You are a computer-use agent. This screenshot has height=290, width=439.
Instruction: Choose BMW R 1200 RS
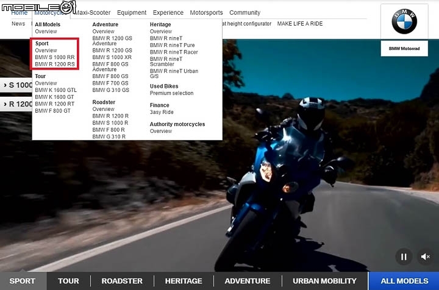55,64
